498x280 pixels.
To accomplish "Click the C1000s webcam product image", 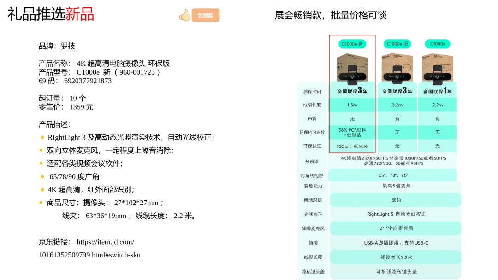I will point(437,68).
